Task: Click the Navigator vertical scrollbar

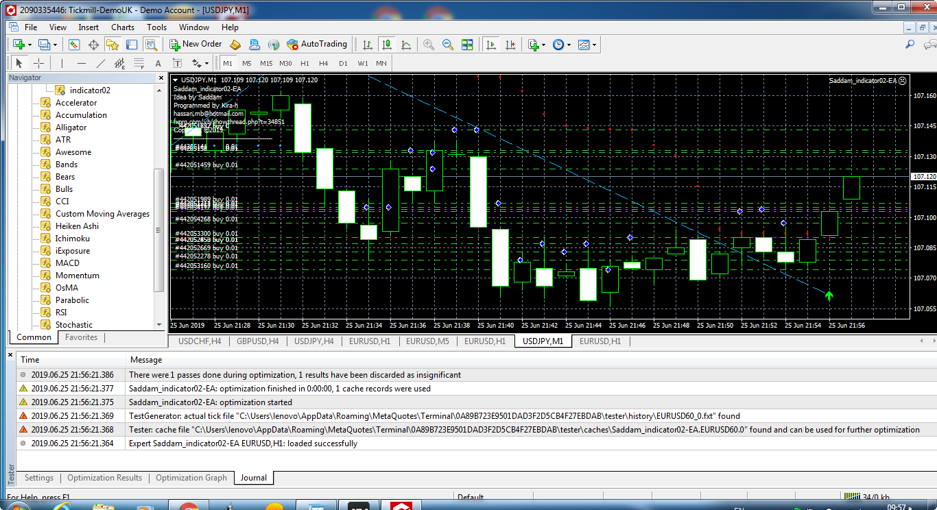Action: (x=159, y=230)
